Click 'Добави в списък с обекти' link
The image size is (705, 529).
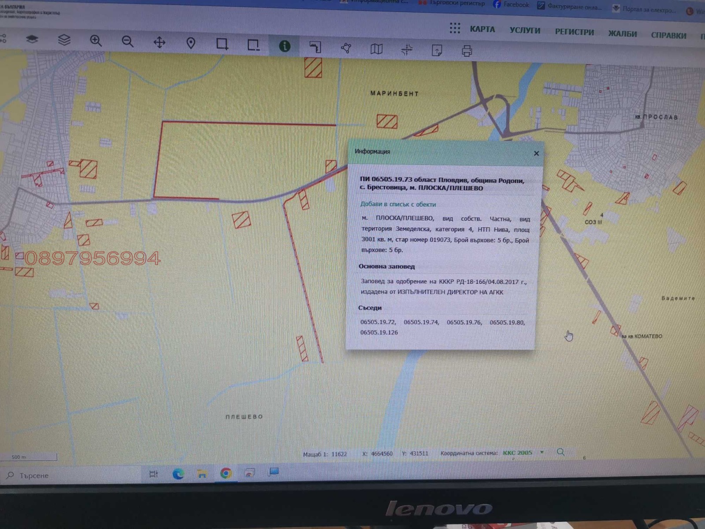(398, 204)
